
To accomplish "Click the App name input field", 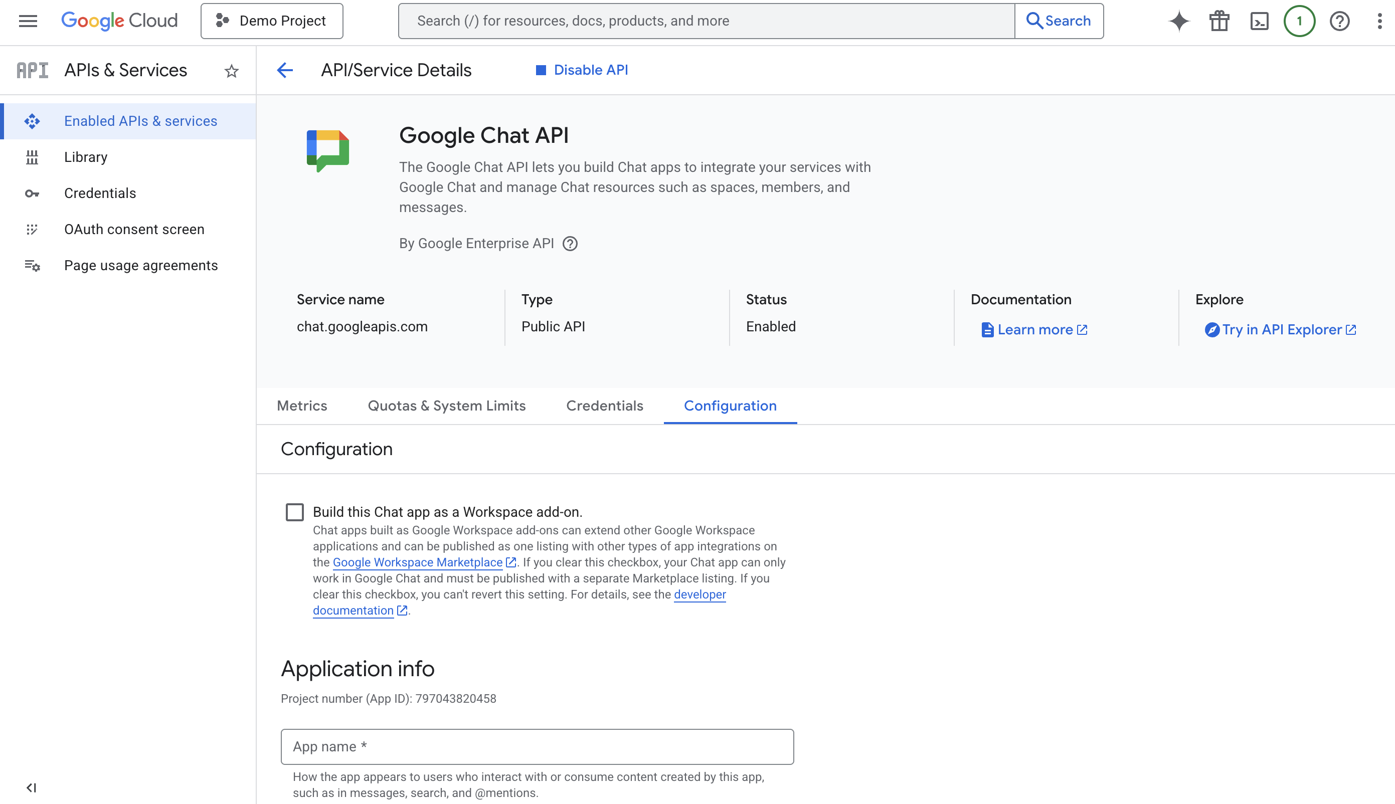I will (x=537, y=746).
